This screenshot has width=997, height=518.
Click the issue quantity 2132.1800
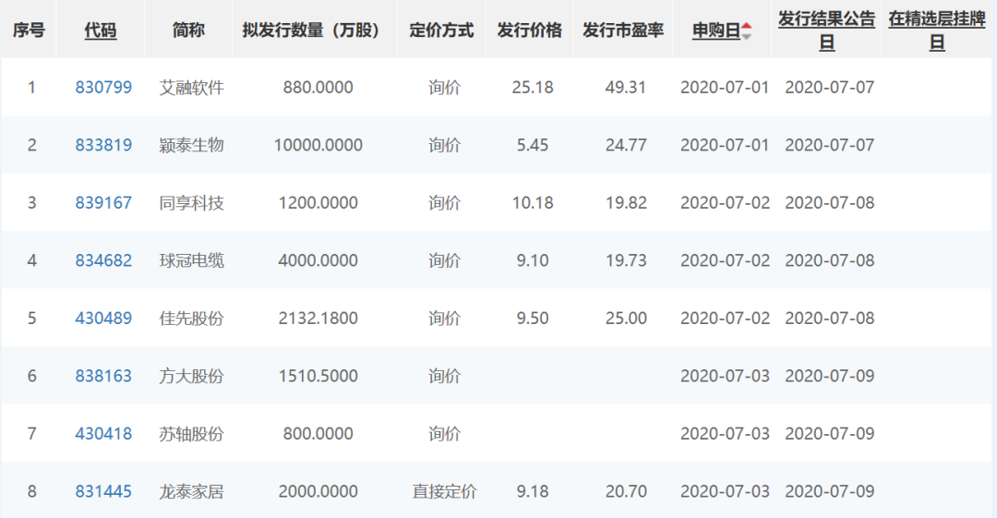[x=318, y=319]
